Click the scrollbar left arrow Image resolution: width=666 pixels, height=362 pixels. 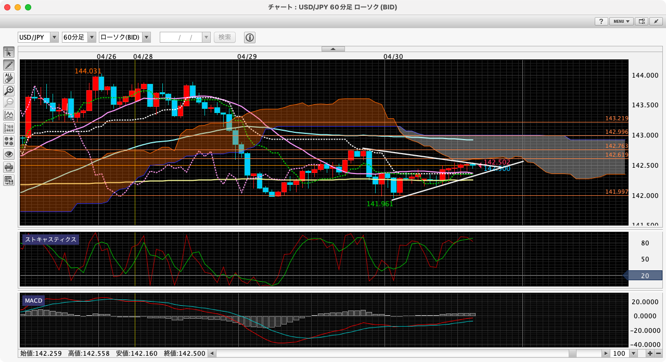pyautogui.click(x=212, y=353)
